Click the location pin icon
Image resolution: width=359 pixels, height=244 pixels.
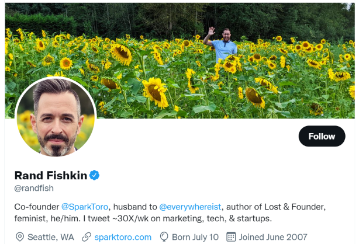(20, 237)
